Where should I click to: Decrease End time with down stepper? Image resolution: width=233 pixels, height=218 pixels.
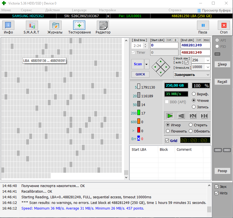tap(145, 47)
